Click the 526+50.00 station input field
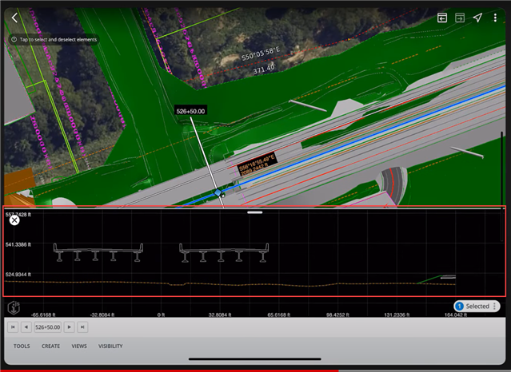511x372 pixels. (47, 327)
